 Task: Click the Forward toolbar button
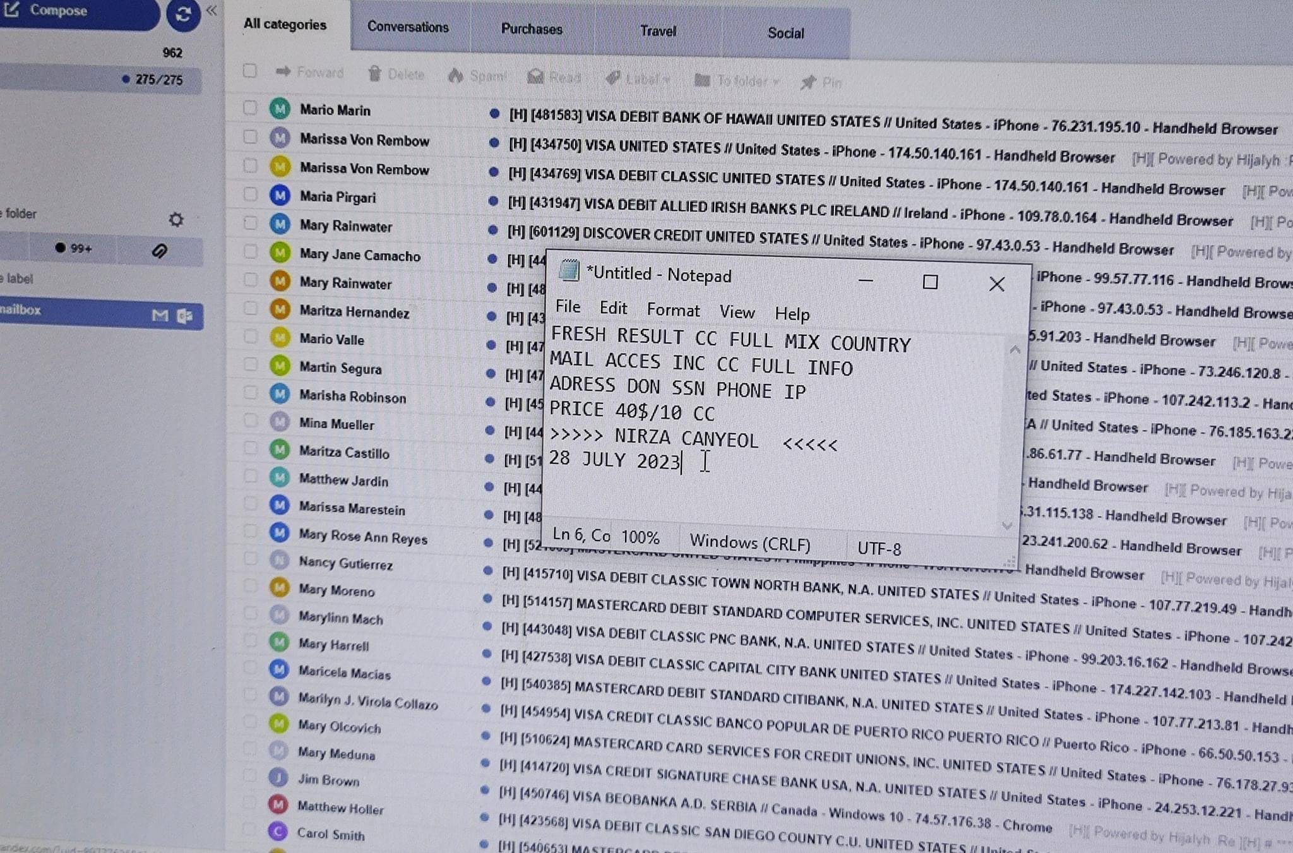coord(310,73)
